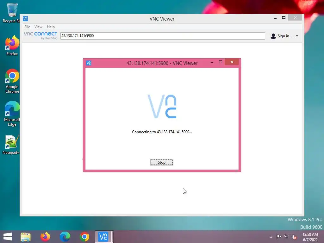324x243 pixels.
Task: Click Sign in...
Action: (285, 36)
